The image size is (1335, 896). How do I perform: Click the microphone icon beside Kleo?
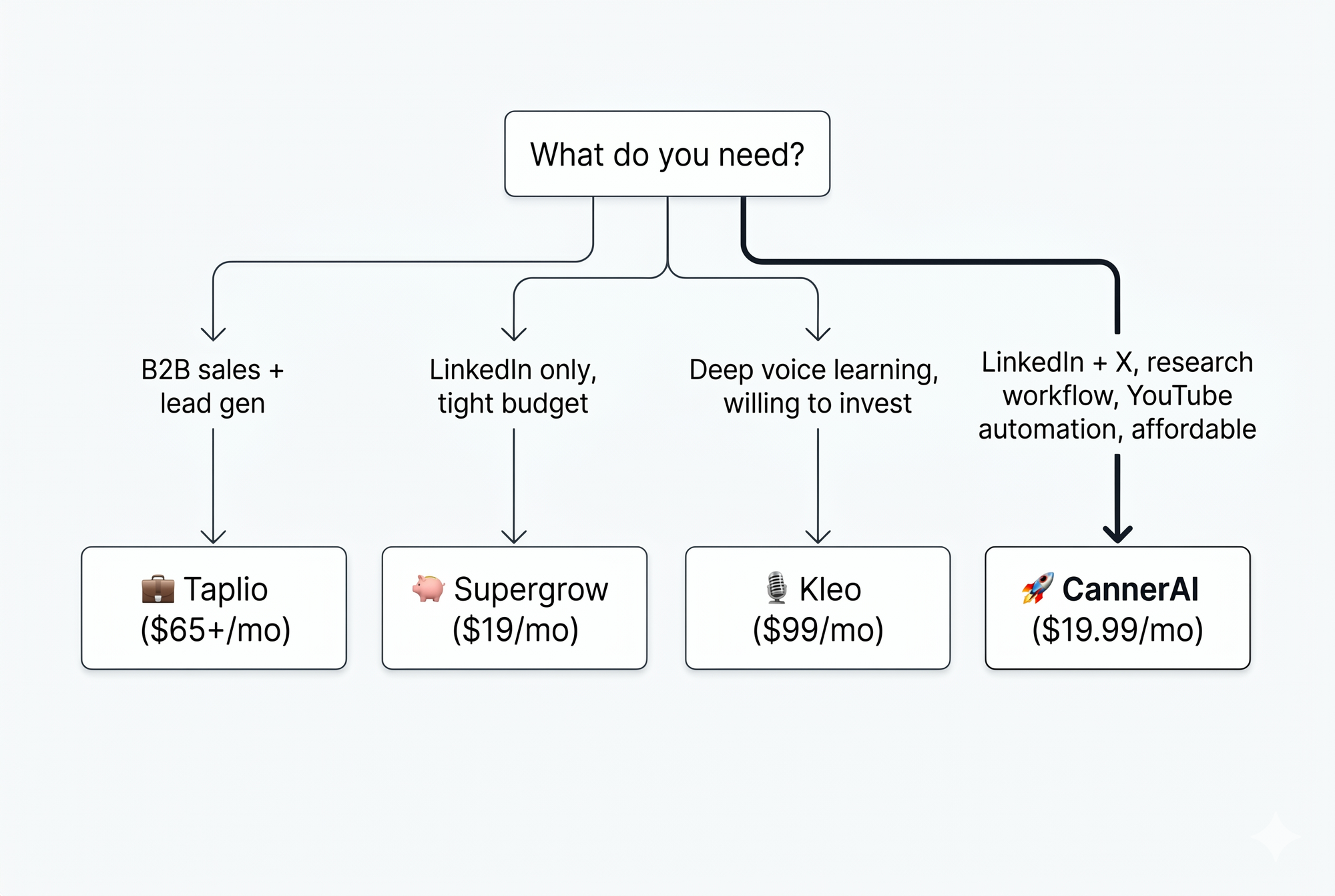(776, 588)
